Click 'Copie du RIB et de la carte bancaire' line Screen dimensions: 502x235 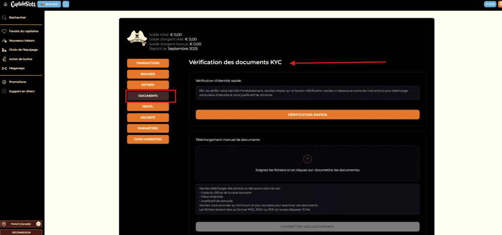225,193
